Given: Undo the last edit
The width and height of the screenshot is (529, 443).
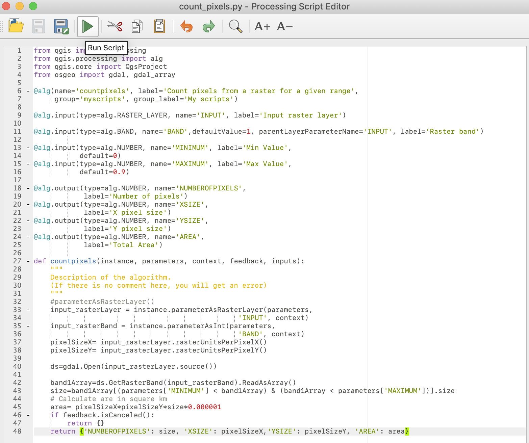Looking at the screenshot, I should [186, 26].
